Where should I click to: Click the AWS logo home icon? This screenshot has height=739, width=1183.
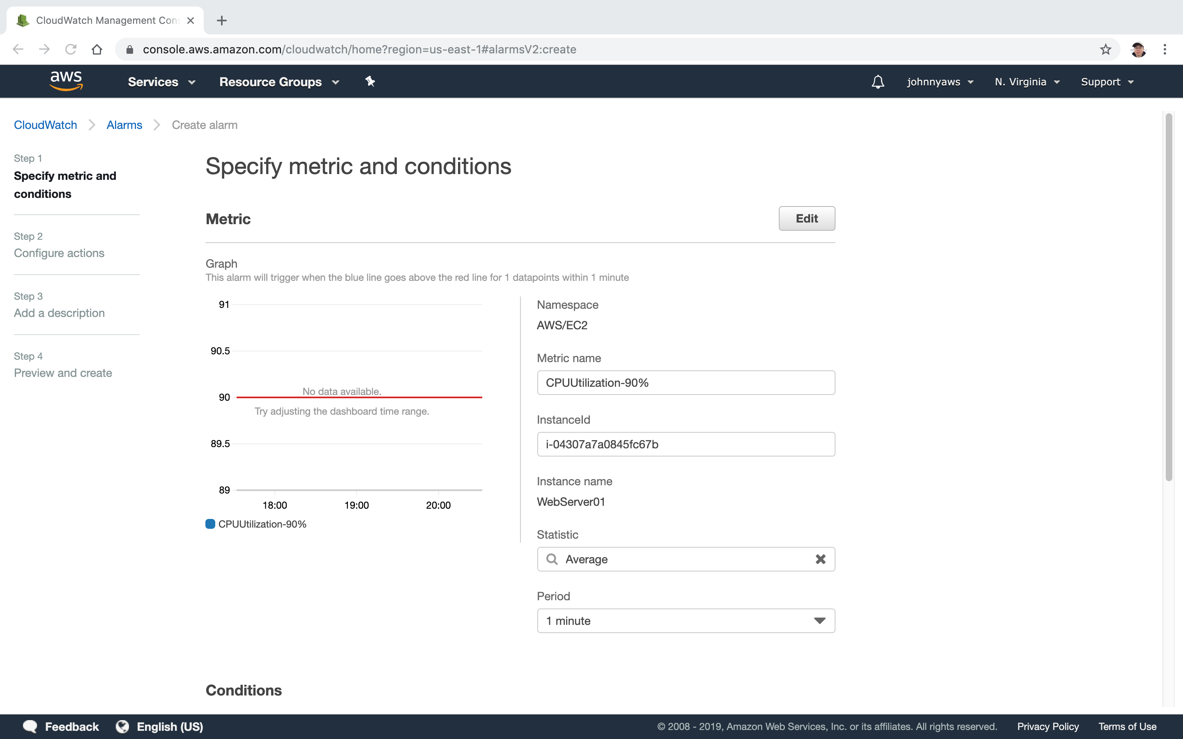66,80
